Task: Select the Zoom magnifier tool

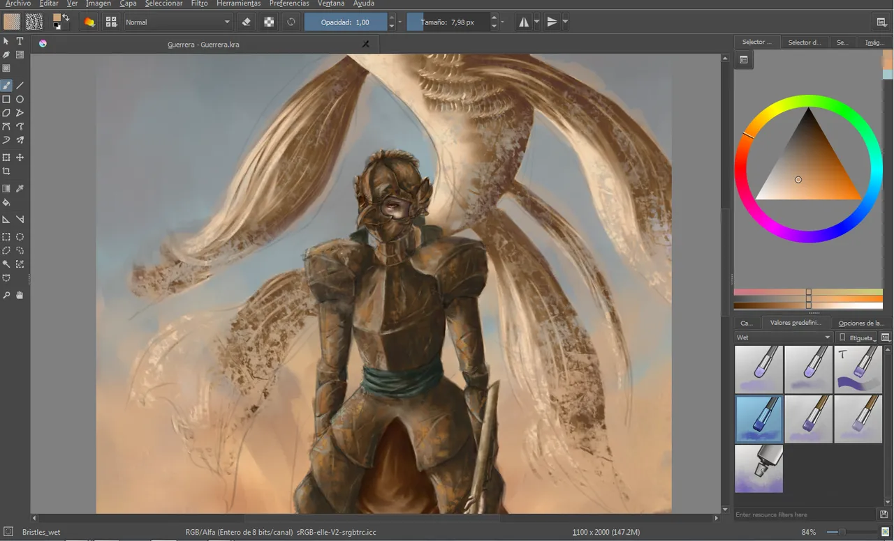Action: tap(6, 296)
